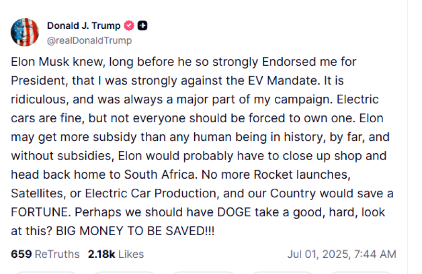Click the red verified checkmark badge
The image size is (422, 274).
coord(129,25)
